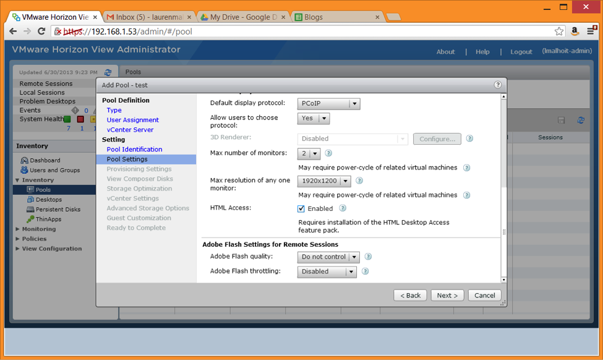Image resolution: width=603 pixels, height=360 pixels.
Task: Click the help icon beside Adobe Flash quality
Action: pyautogui.click(x=368, y=257)
